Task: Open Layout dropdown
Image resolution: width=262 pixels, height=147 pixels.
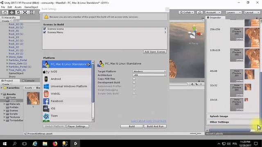Action: pyautogui.click(x=252, y=13)
